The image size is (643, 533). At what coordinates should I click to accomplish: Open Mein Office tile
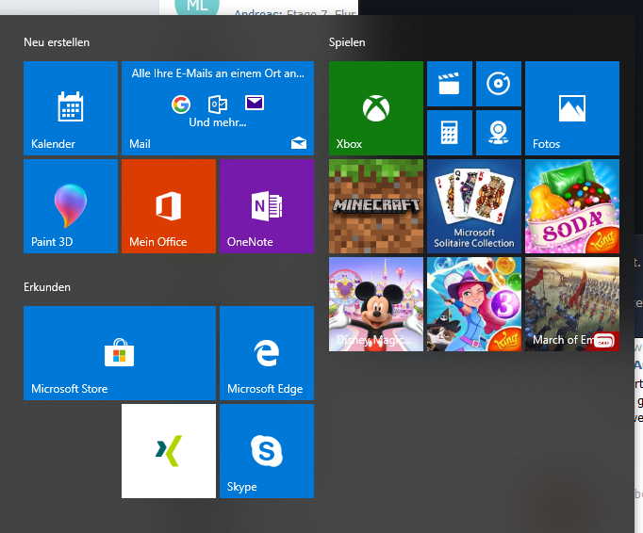click(x=169, y=206)
